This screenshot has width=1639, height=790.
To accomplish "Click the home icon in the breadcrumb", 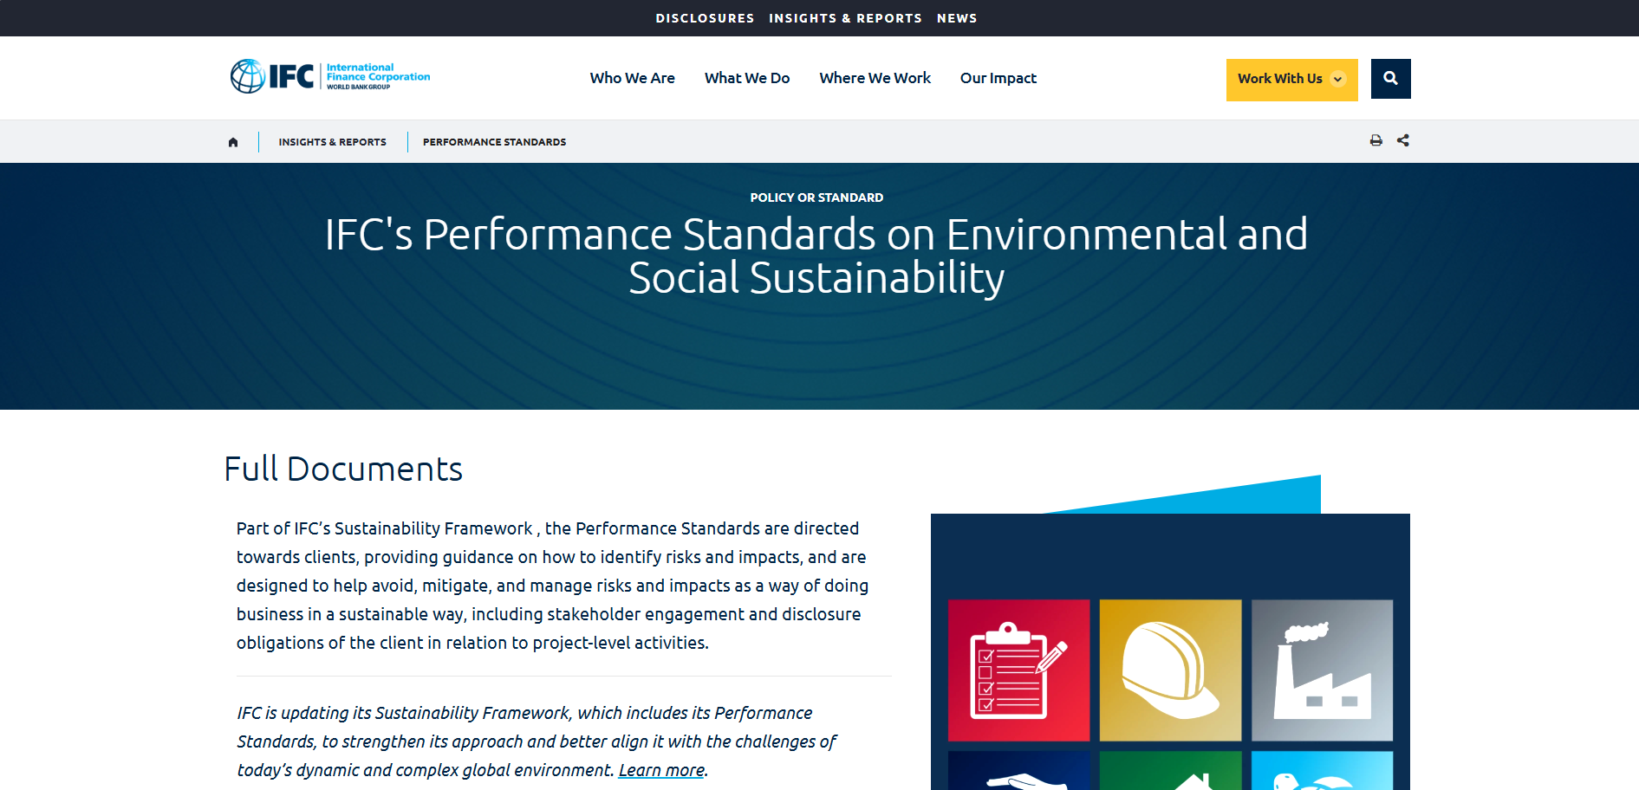I will tap(232, 141).
